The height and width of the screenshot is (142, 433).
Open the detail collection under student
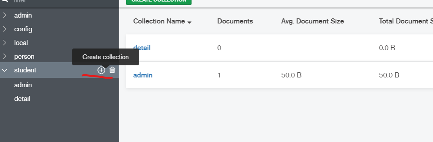[x=22, y=99]
